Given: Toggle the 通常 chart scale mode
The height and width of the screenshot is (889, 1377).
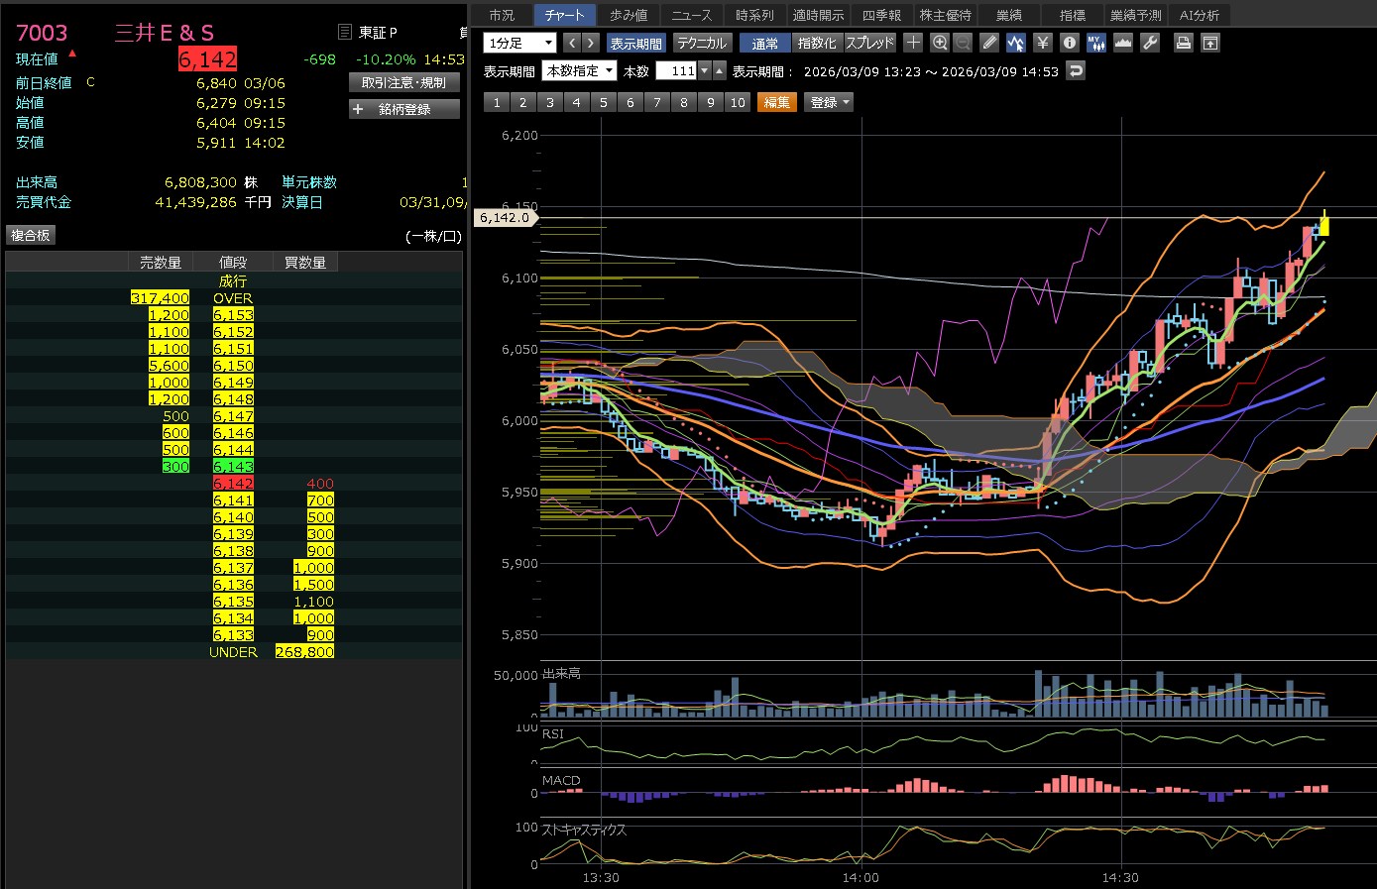Looking at the screenshot, I should [x=764, y=43].
